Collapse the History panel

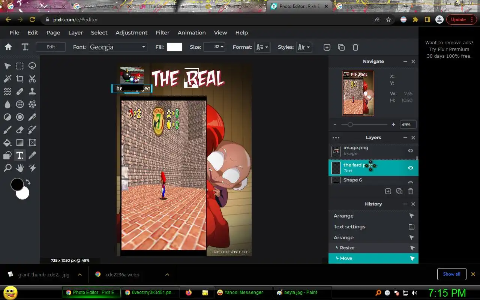[405, 204]
